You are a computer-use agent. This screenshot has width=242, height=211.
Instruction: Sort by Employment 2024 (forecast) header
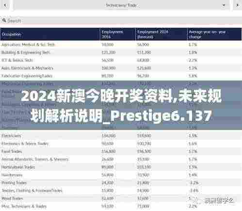pyautogui.click(x=161, y=34)
